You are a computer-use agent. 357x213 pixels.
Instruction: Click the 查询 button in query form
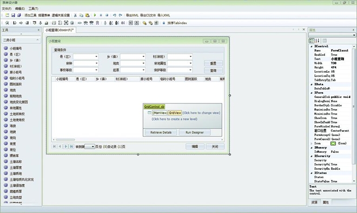click(x=213, y=70)
